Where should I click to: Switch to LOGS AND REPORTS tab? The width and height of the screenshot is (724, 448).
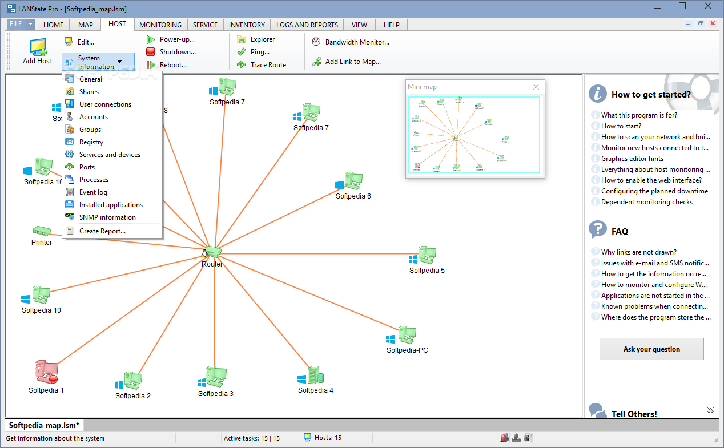click(307, 25)
